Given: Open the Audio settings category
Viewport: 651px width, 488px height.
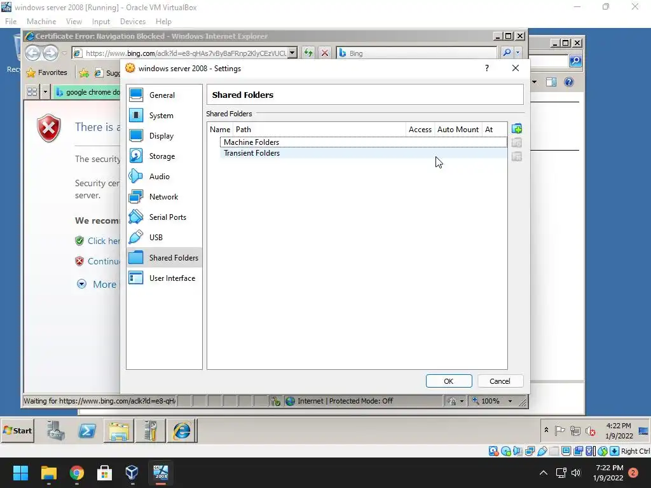Looking at the screenshot, I should click(164, 177).
